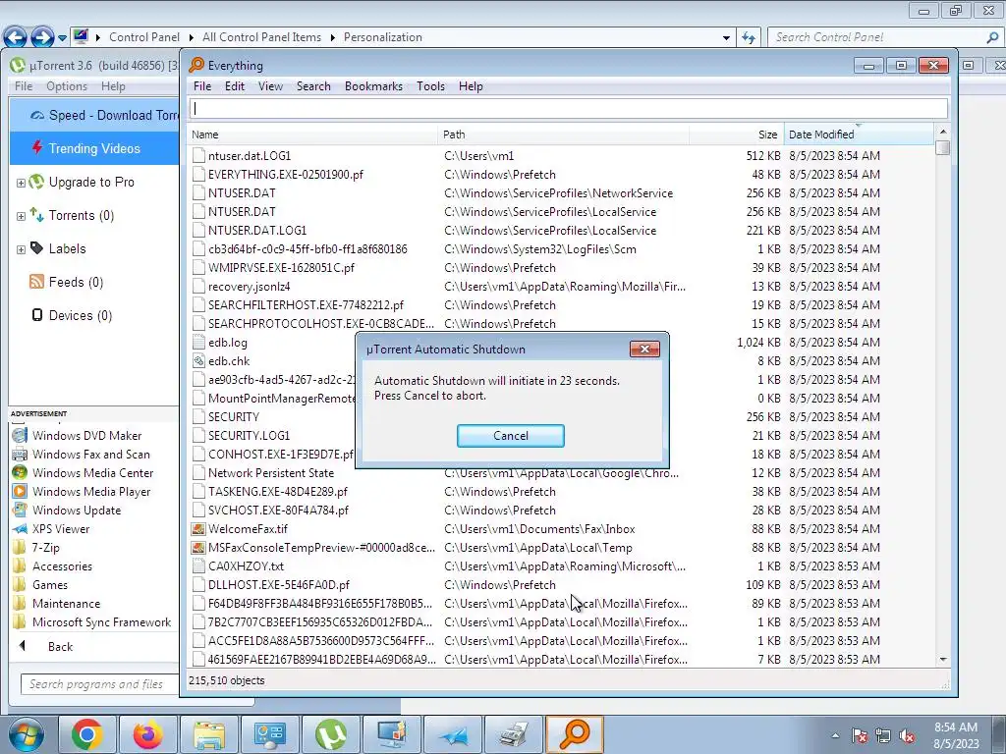Open the File menu in Everything
The width and height of the screenshot is (1006, 754).
pos(202,86)
